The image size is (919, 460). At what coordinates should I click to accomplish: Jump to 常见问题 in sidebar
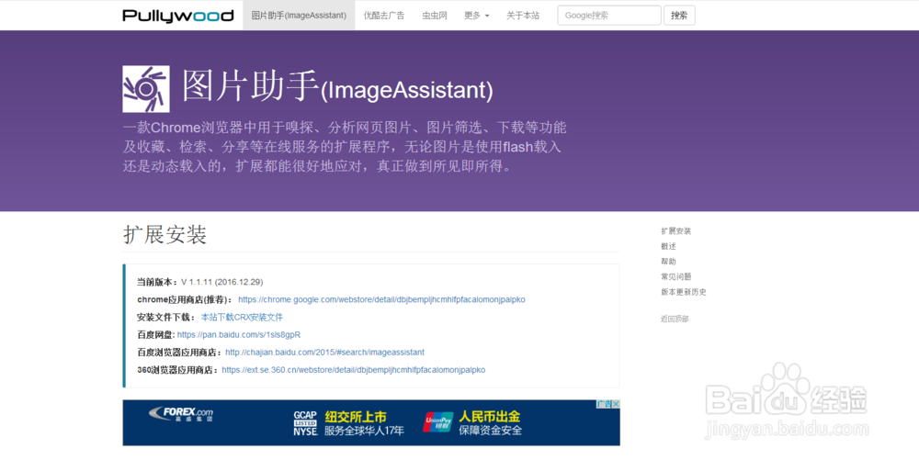[x=675, y=276]
